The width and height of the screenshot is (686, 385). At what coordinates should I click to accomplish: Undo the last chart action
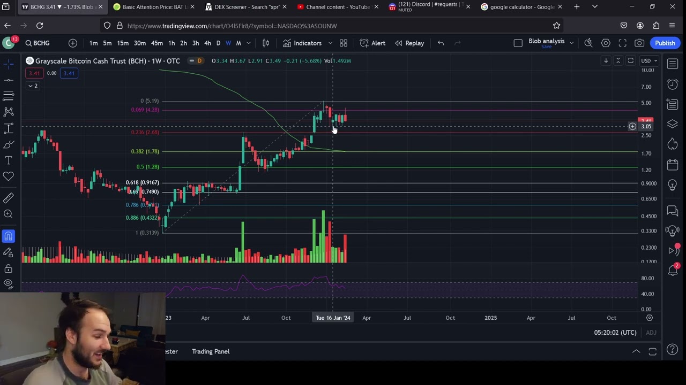pyautogui.click(x=441, y=43)
